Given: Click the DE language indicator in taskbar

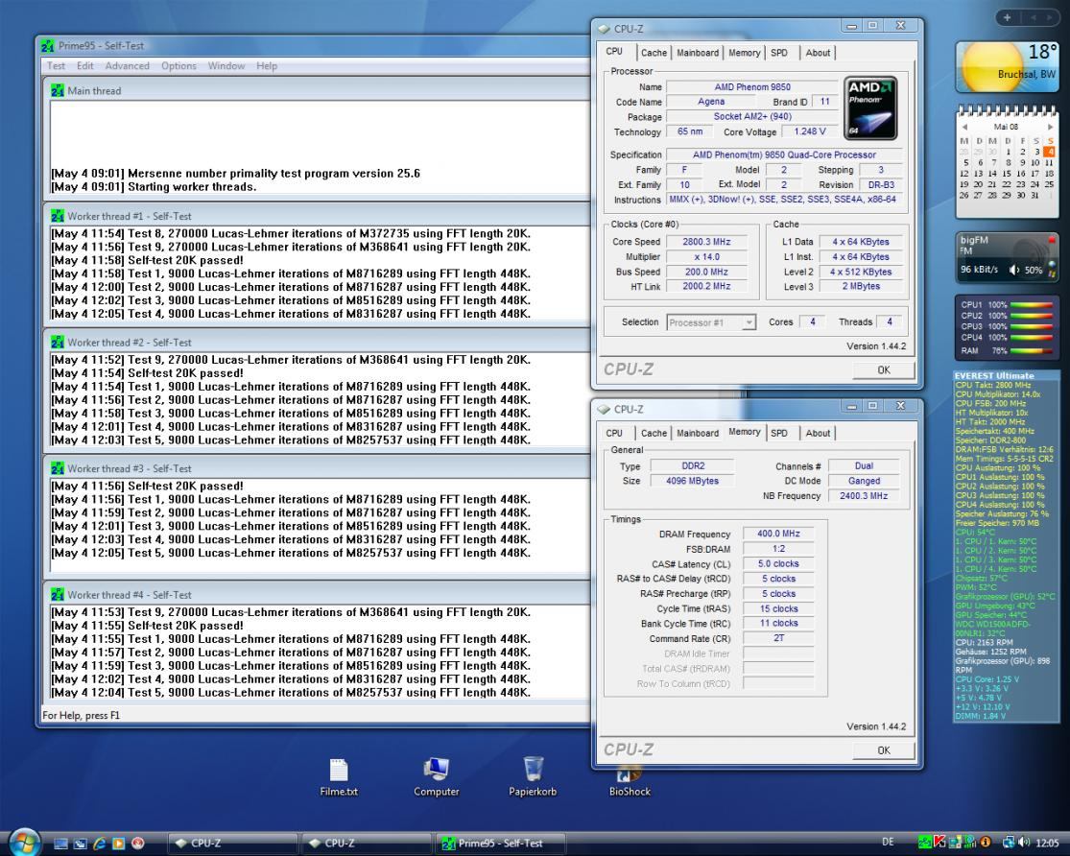Looking at the screenshot, I should click(x=888, y=843).
